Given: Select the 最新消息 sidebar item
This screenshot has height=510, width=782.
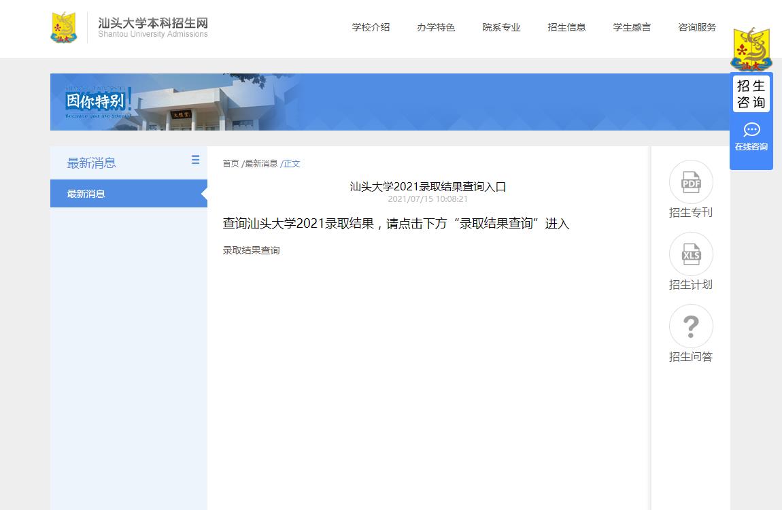Looking at the screenshot, I should click(x=129, y=193).
